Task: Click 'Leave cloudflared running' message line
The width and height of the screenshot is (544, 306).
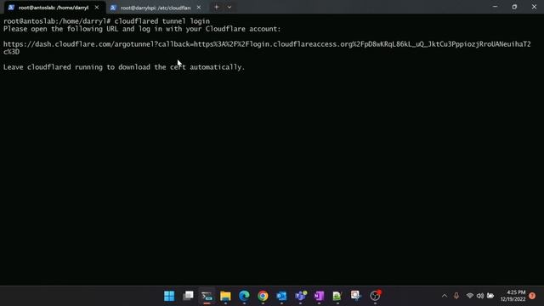Action: pyautogui.click(x=124, y=67)
